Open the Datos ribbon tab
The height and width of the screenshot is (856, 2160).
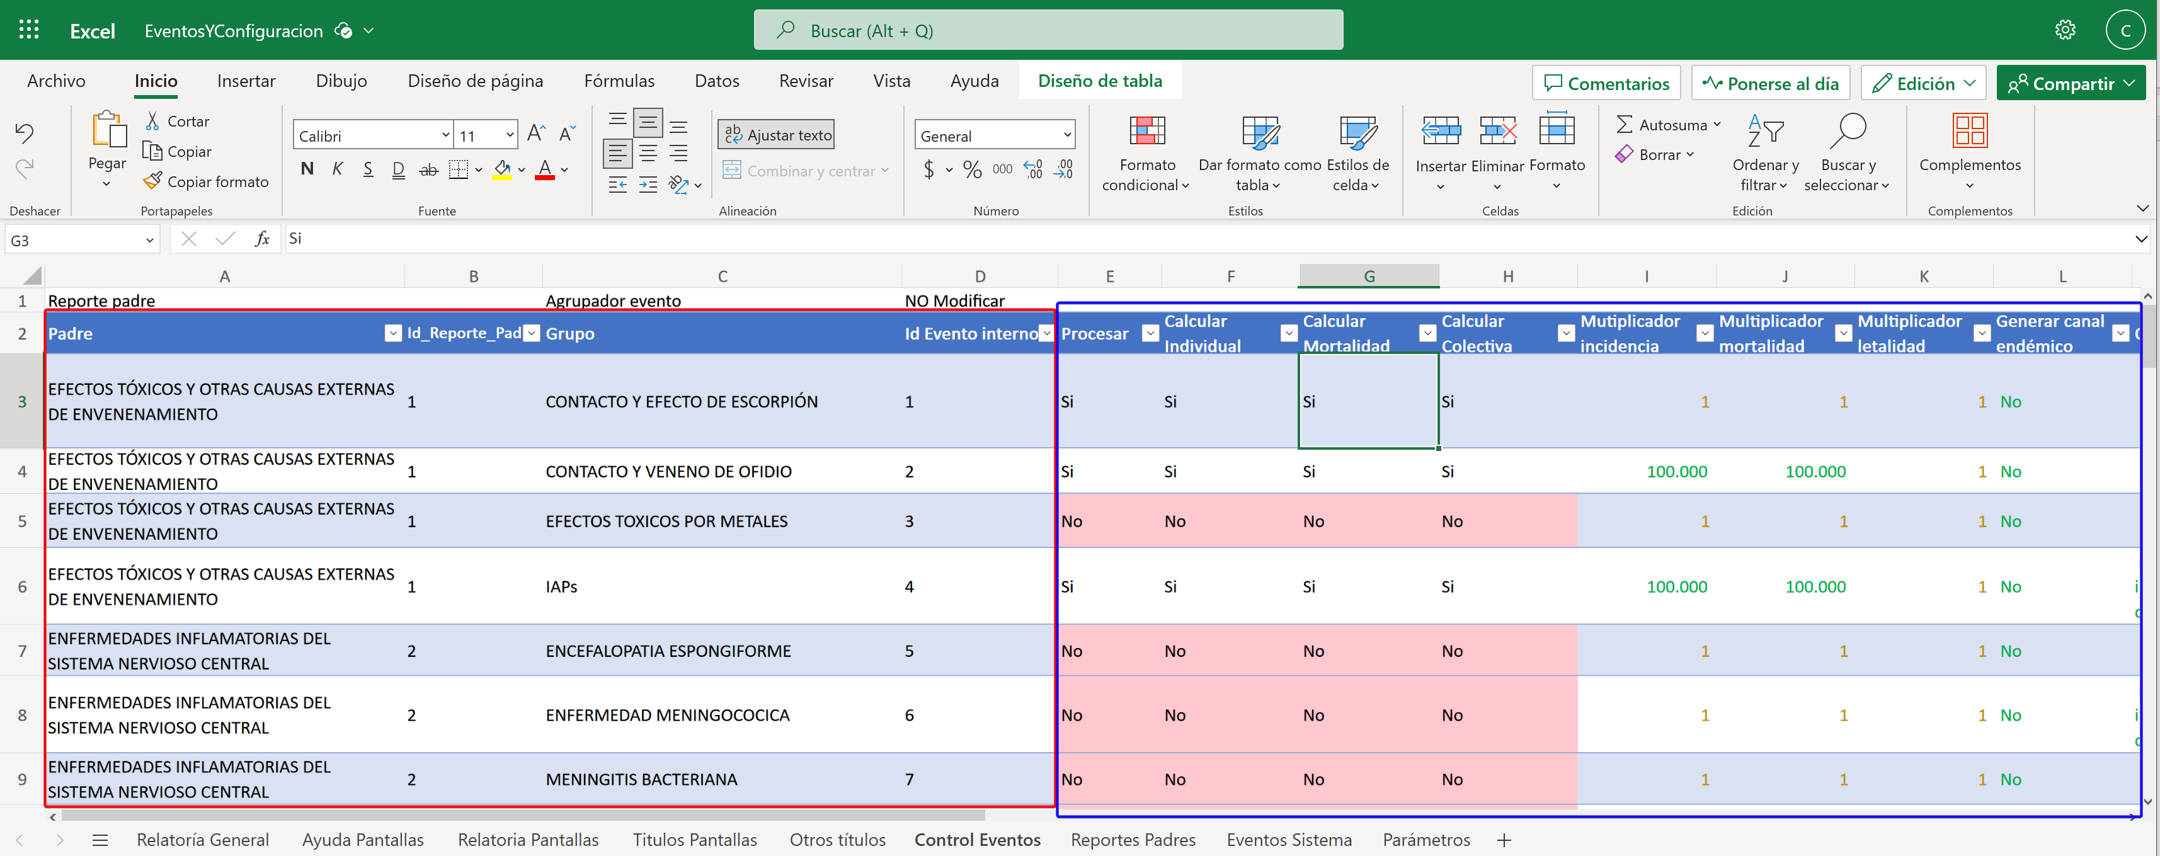tap(717, 81)
